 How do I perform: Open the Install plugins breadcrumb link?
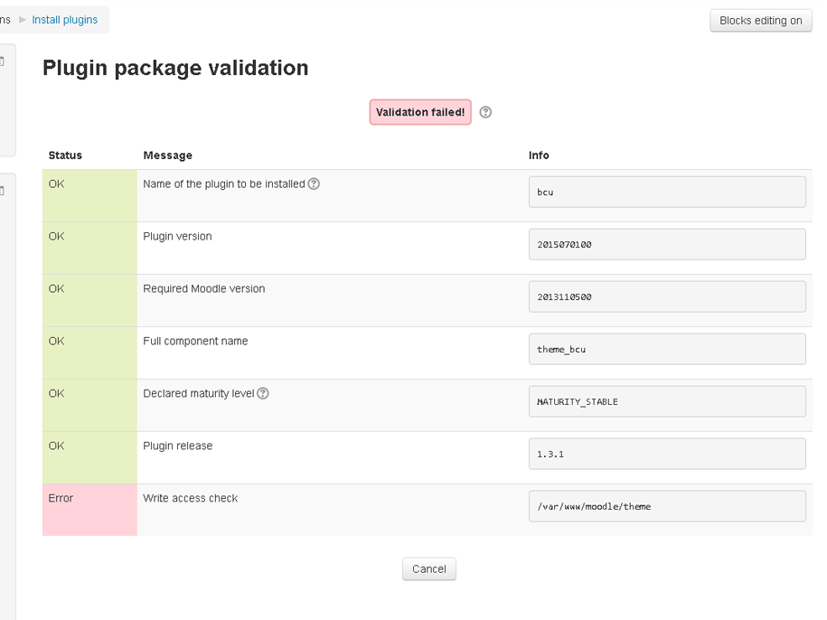(x=64, y=20)
